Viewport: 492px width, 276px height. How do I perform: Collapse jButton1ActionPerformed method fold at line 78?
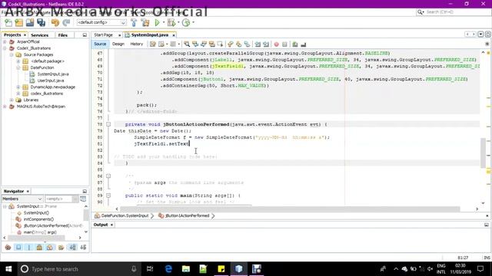(x=108, y=124)
